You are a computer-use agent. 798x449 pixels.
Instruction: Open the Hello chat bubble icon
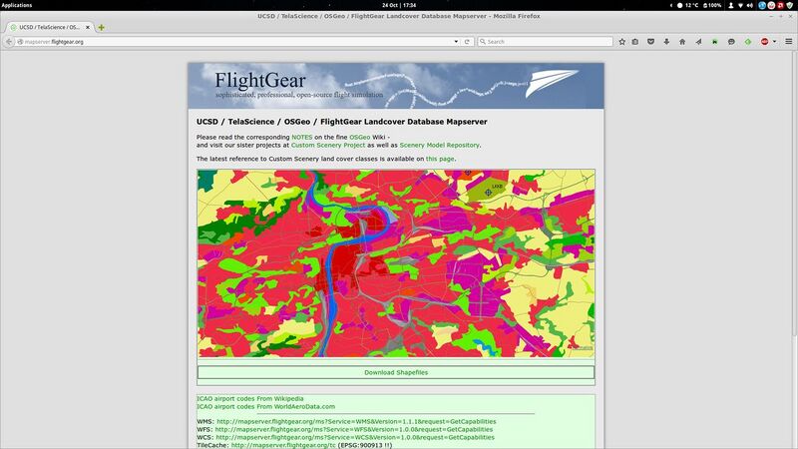(x=731, y=42)
